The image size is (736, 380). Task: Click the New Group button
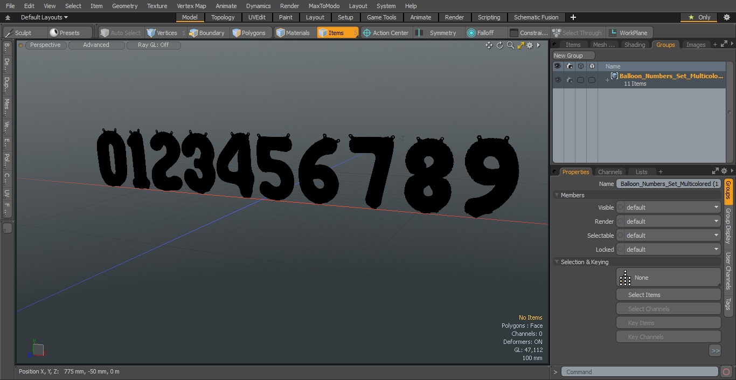click(573, 56)
